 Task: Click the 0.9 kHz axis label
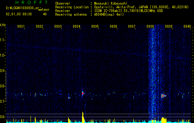tap(2, 71)
